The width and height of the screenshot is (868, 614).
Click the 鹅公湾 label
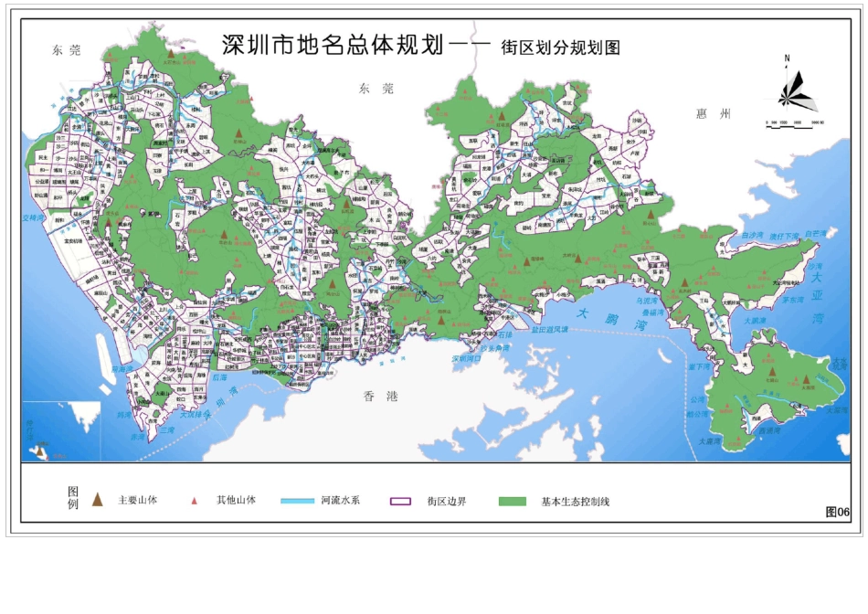coord(697,414)
